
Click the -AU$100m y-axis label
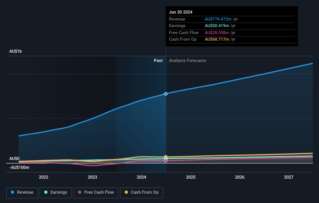[x=19, y=167]
